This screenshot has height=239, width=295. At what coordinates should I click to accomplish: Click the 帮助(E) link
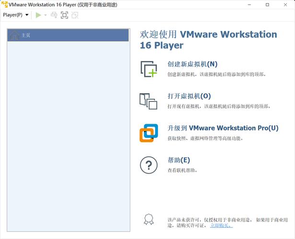pos(179,160)
